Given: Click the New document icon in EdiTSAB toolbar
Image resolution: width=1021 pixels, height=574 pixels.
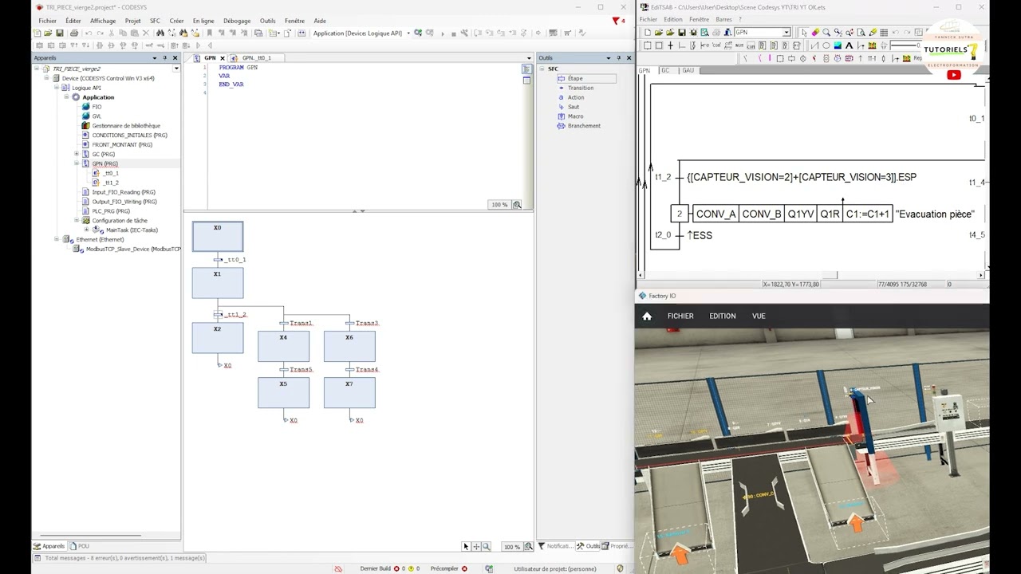Looking at the screenshot, I should point(648,33).
